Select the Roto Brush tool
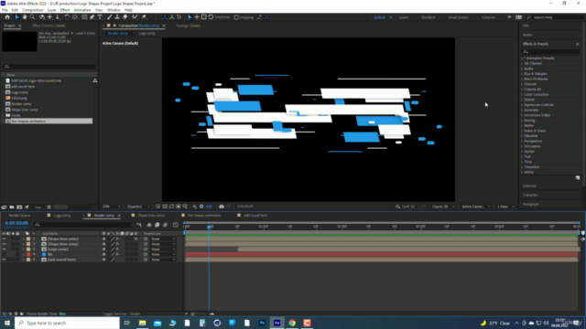 (135, 17)
